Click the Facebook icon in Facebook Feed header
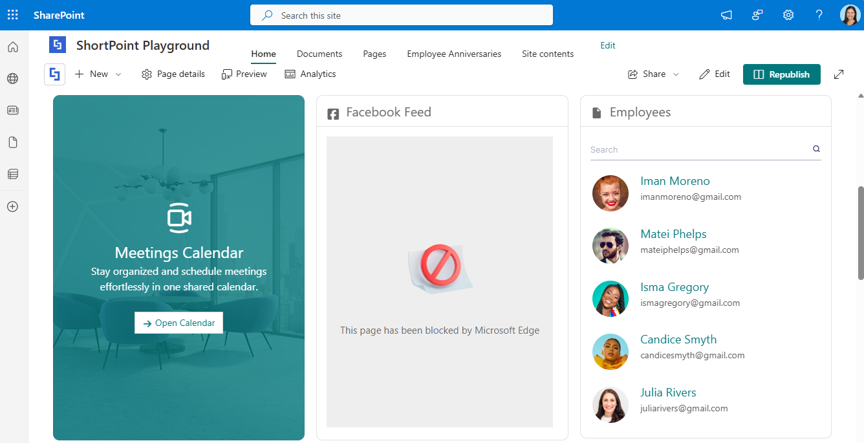 tap(333, 113)
